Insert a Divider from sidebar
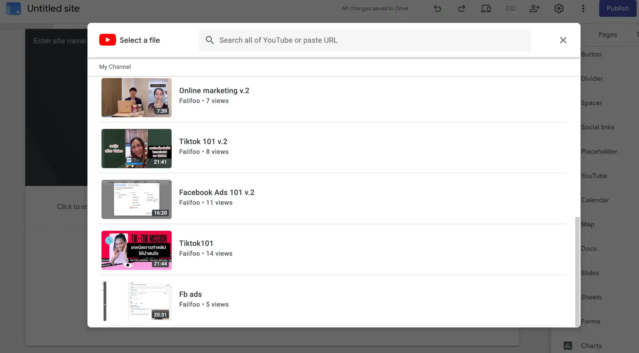Image resolution: width=639 pixels, height=353 pixels. 592,79
